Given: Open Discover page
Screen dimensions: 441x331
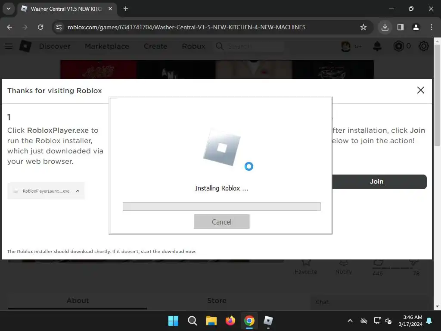Looking at the screenshot, I should (x=55, y=46).
